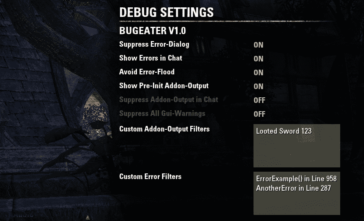Click the Avoid Error-Flood label
This screenshot has height=221, width=364.
(x=147, y=72)
